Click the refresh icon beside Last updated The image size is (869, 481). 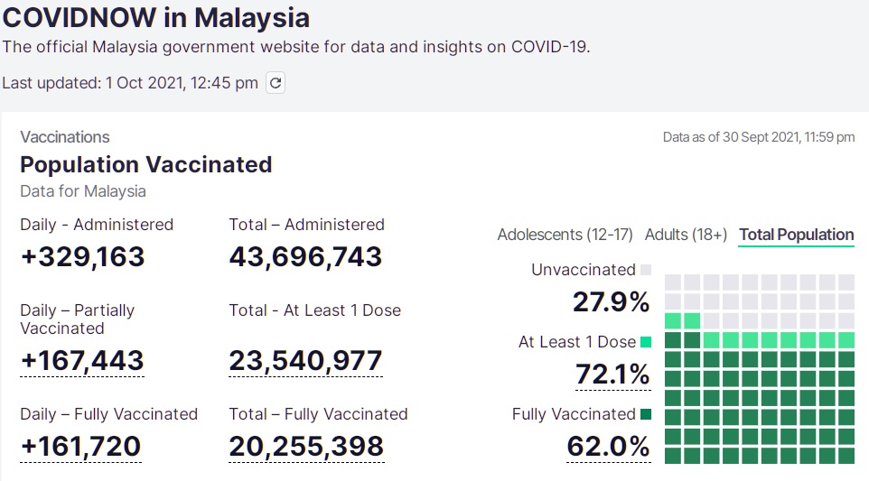point(276,83)
